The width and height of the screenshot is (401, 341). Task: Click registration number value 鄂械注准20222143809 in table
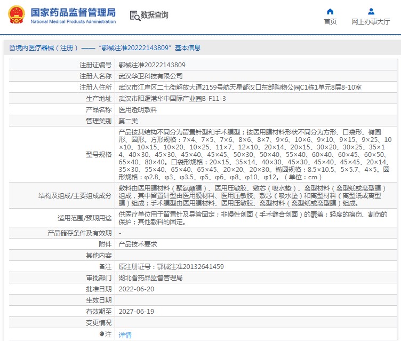coord(152,65)
